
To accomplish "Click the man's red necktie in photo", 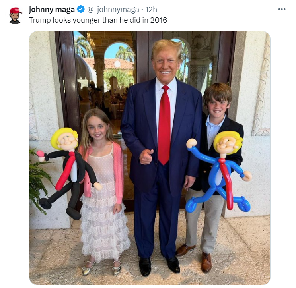I will coord(164,125).
